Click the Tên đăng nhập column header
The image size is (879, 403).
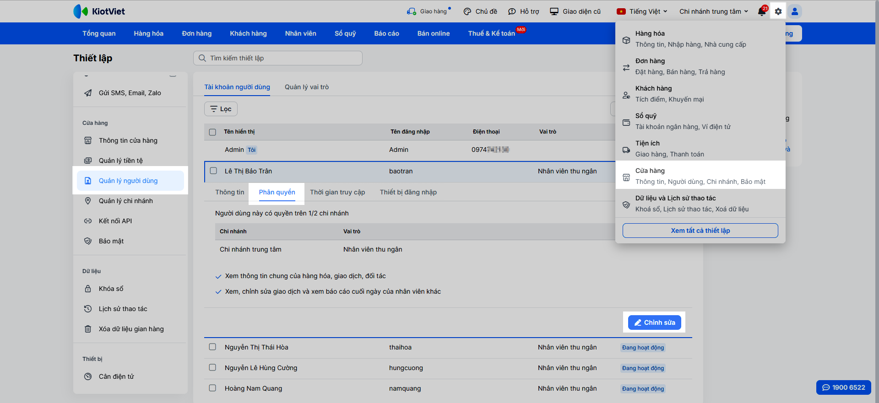tap(410, 132)
